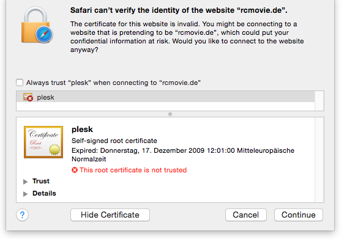The width and height of the screenshot is (347, 239).
Task: Click the split-view divider handle dot
Action: coord(170,114)
